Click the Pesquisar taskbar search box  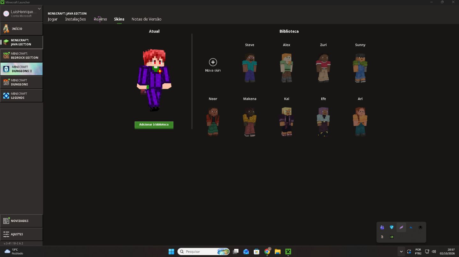click(x=204, y=252)
